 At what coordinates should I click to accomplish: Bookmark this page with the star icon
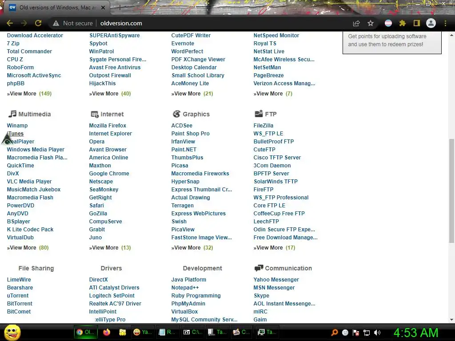371,23
